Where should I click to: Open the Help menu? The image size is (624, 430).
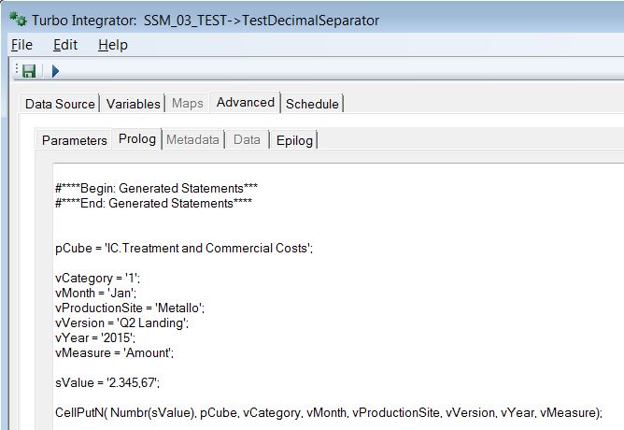pyautogui.click(x=112, y=45)
